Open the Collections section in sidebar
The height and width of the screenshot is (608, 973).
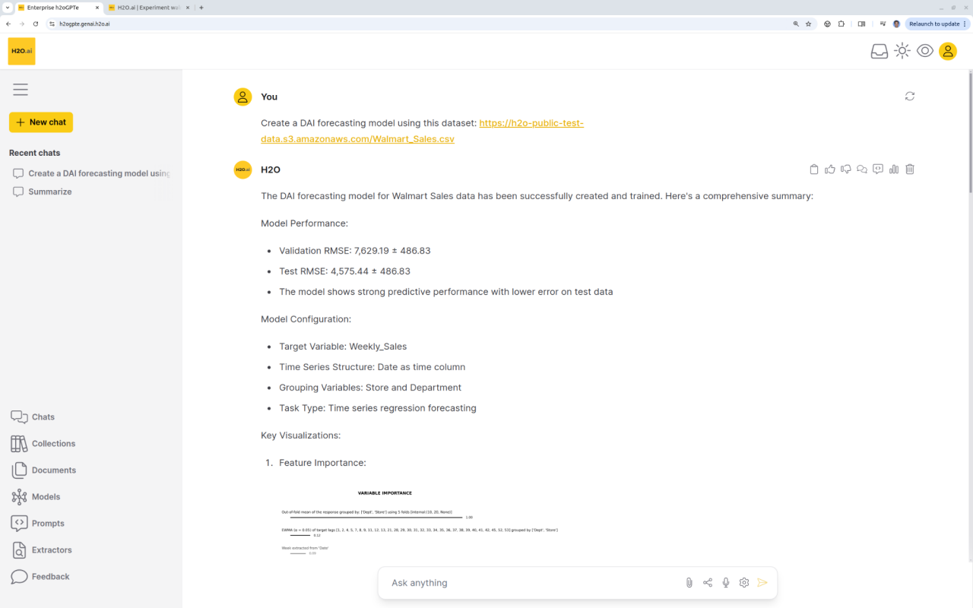pos(53,444)
